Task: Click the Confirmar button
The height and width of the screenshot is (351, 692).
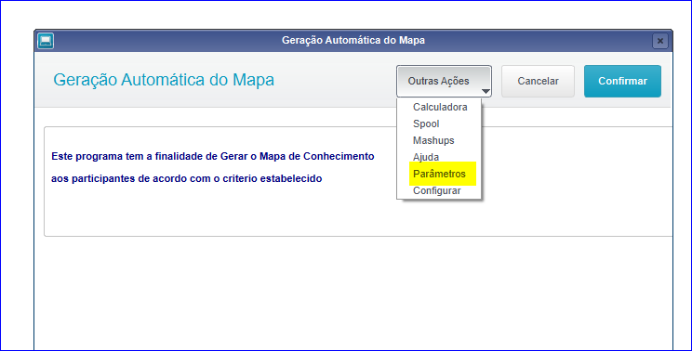Action: 622,81
